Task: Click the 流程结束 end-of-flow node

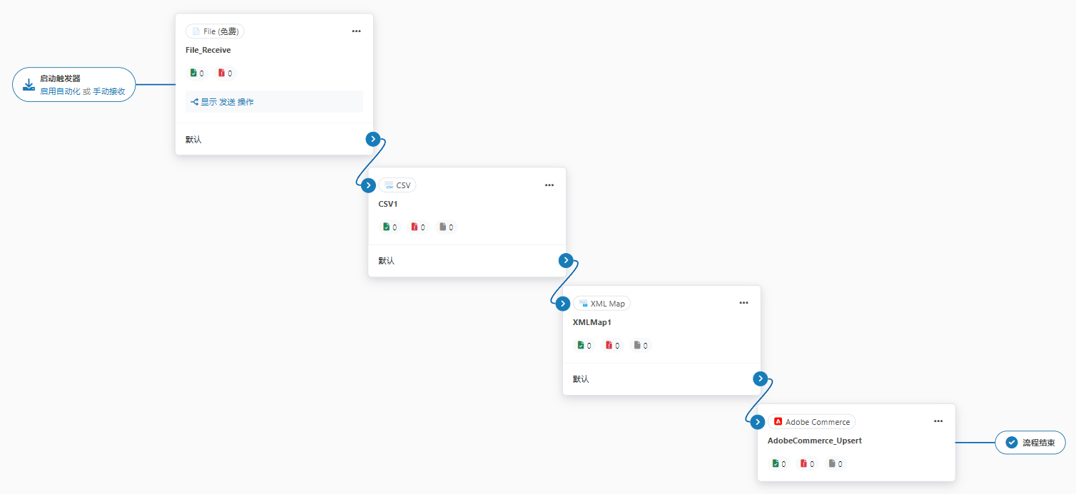Action: click(1030, 443)
